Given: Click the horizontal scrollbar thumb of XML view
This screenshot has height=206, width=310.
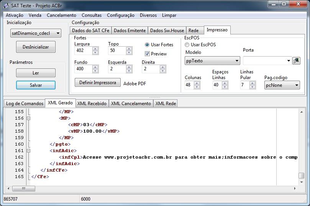Looking at the screenshot, I should pyautogui.click(x=24, y=188).
